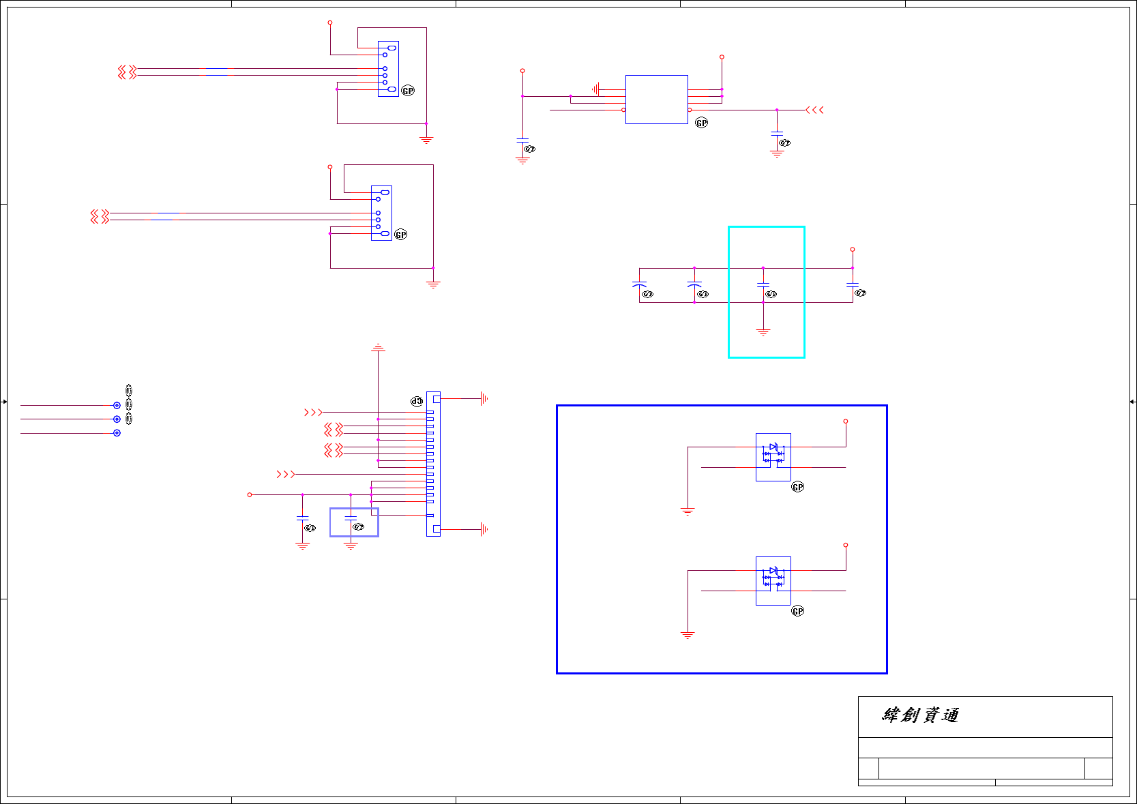The height and width of the screenshot is (804, 1137).
Task: Click the lower triple-arrow port at the tall connector
Action: pyautogui.click(x=286, y=474)
